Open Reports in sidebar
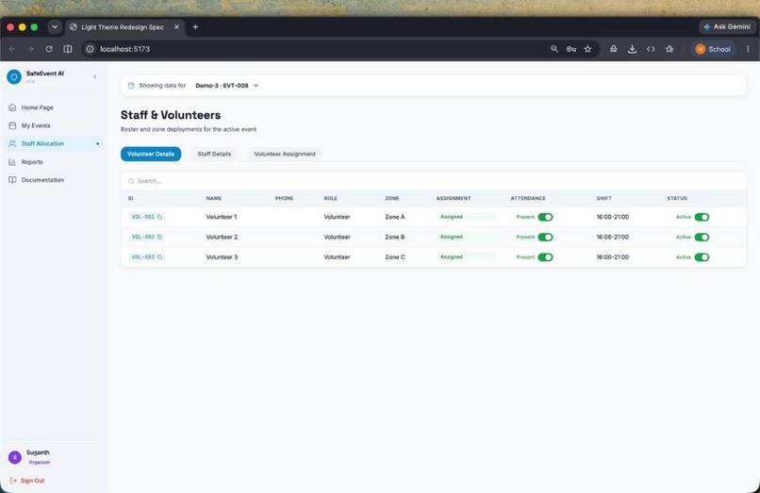This screenshot has height=493, width=760. pyautogui.click(x=54, y=162)
